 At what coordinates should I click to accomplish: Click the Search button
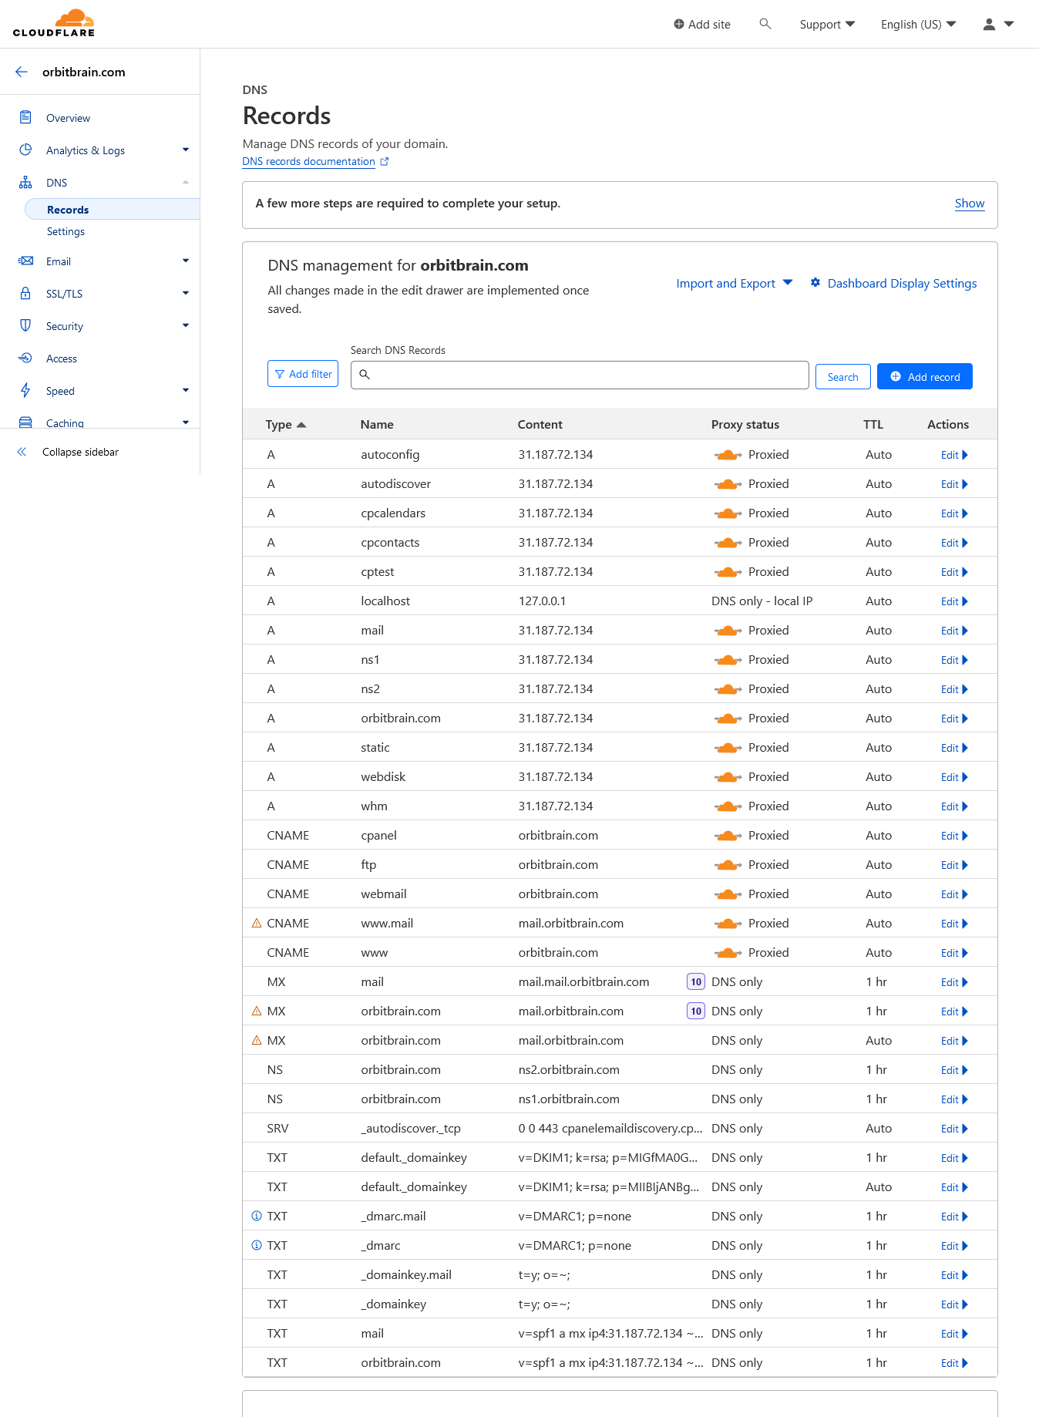click(843, 377)
